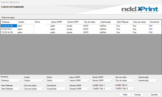Select FS4 cell in 172.25.16.100 row
The image size is (162, 97).
click(155, 26)
